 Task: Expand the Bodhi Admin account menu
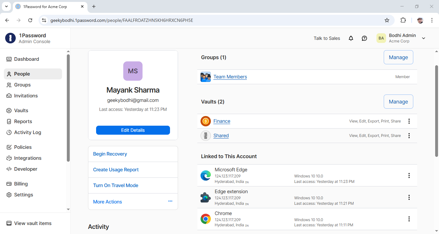point(424,38)
